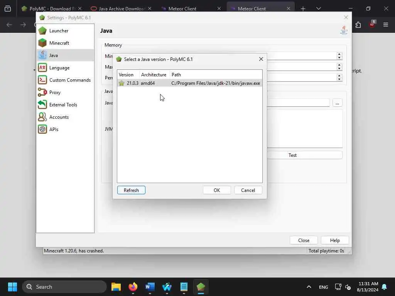Image resolution: width=395 pixels, height=296 pixels.
Task: Open the APIs settings page
Action: [65, 129]
